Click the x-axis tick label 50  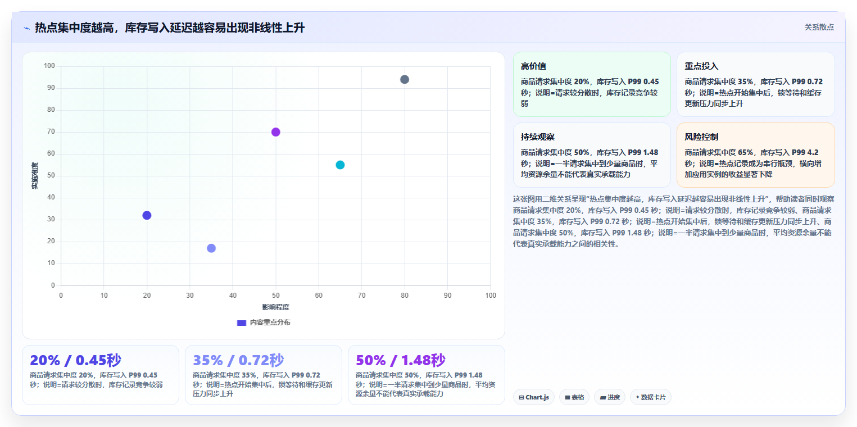pos(275,295)
